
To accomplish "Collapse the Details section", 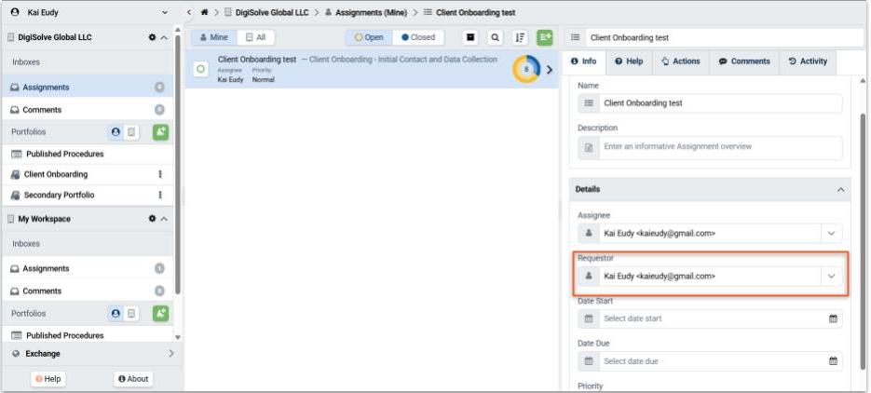I will pos(840,190).
